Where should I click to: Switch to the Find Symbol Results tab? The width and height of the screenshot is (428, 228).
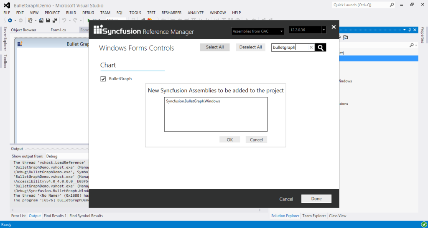coord(86,216)
